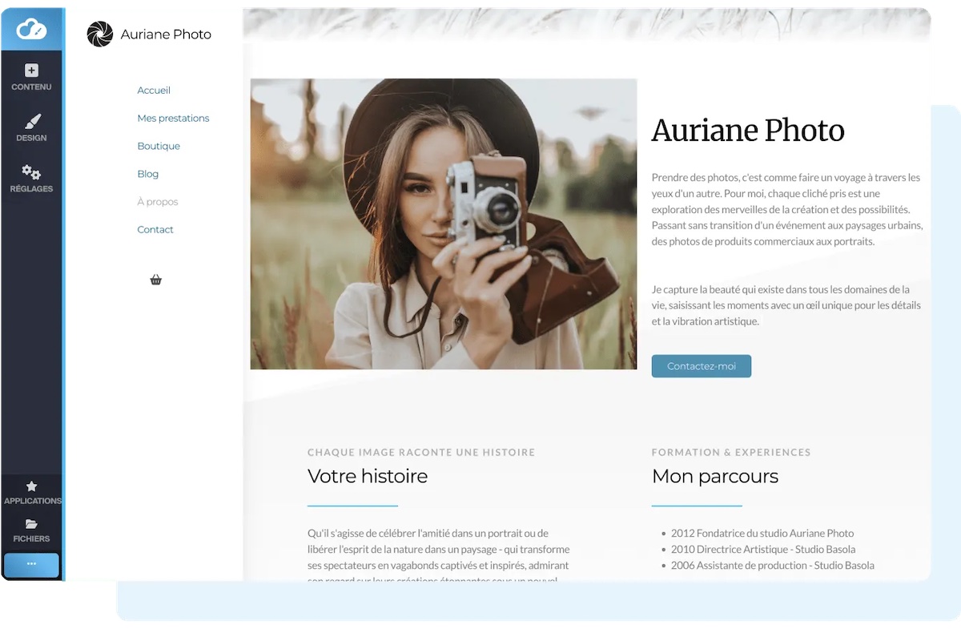Select the À propos menu item

coord(158,202)
